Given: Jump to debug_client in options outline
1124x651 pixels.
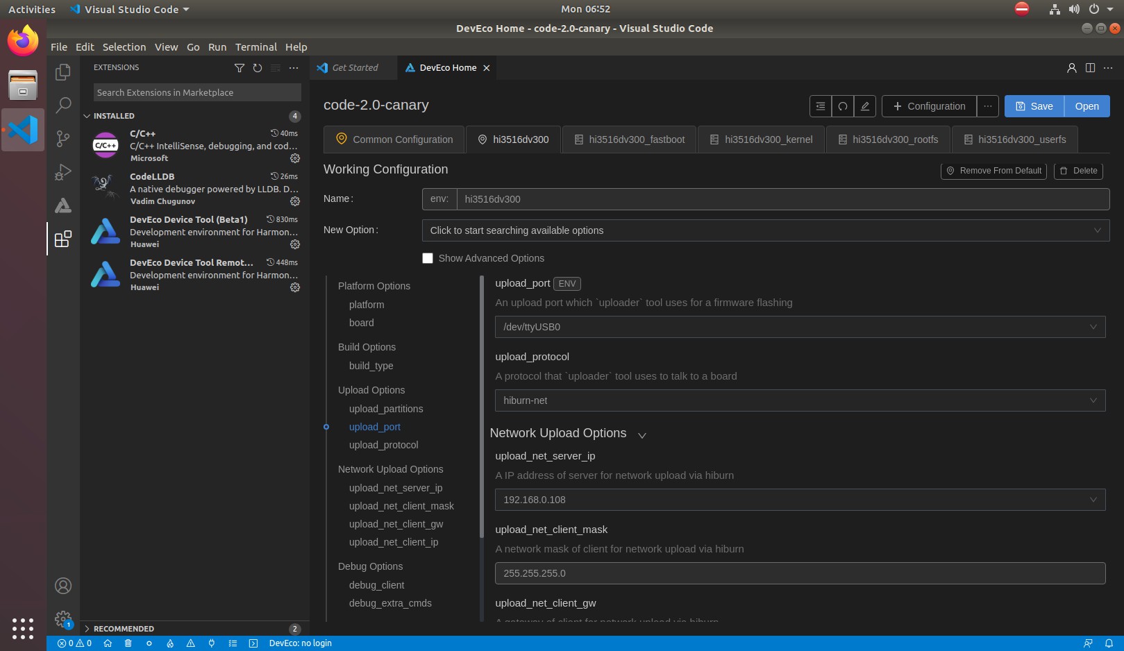Looking at the screenshot, I should tap(376, 585).
